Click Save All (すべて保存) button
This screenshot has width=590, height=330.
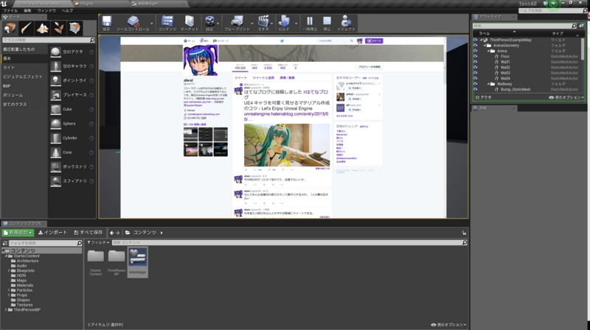88,233
